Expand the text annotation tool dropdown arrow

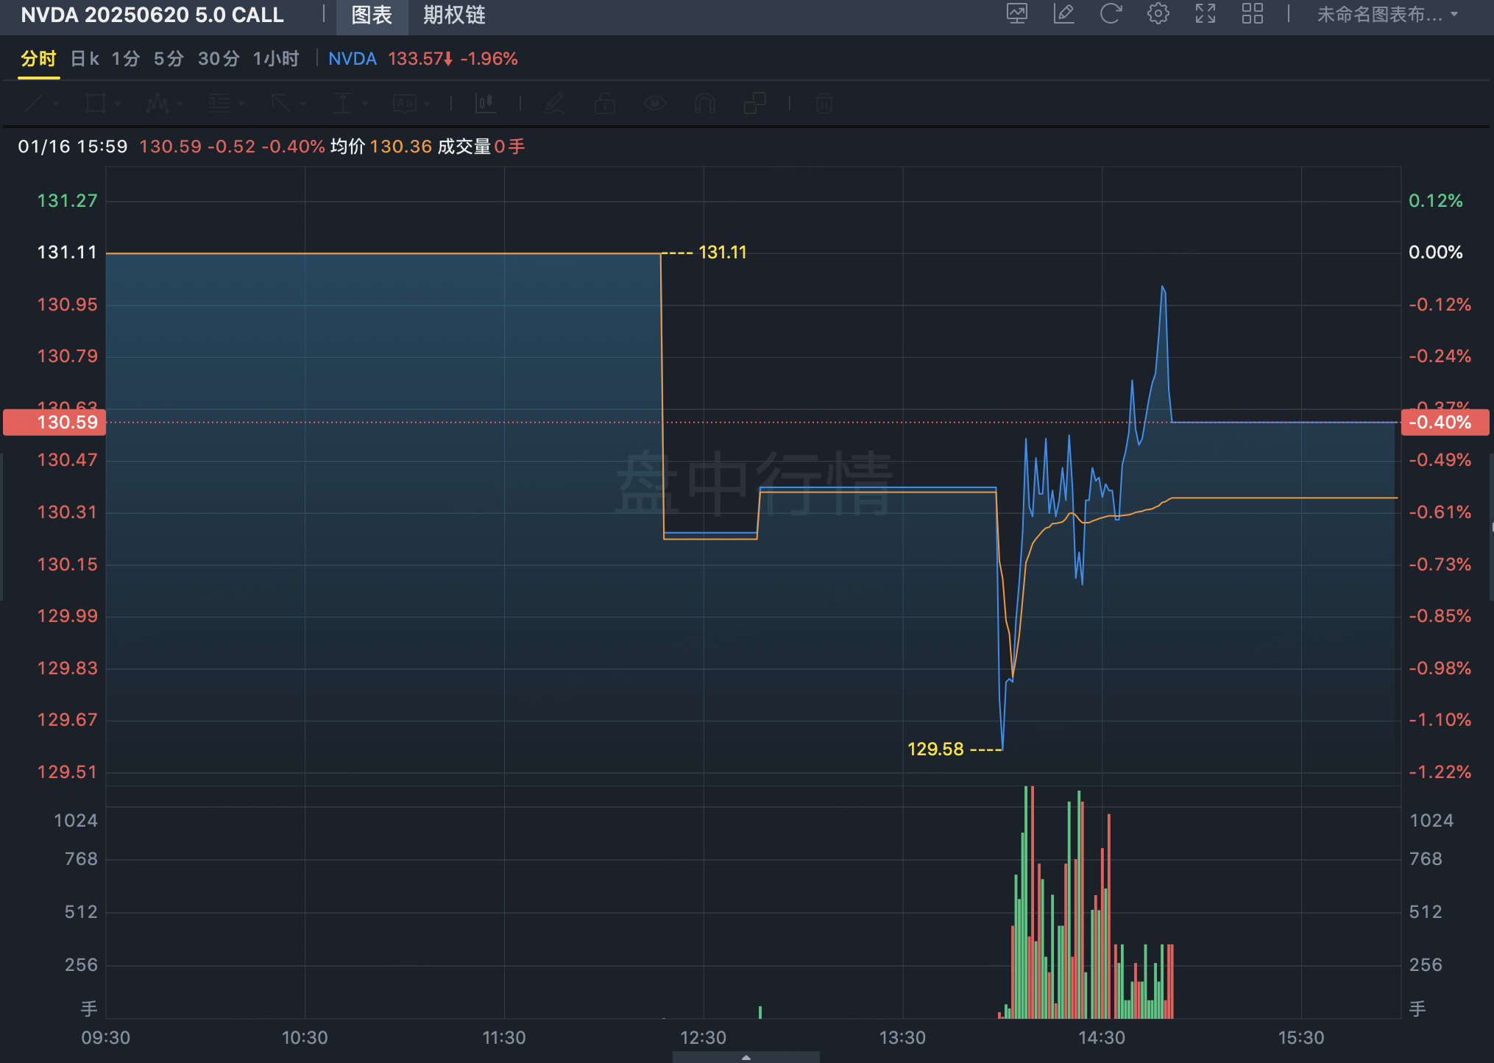pos(427,104)
